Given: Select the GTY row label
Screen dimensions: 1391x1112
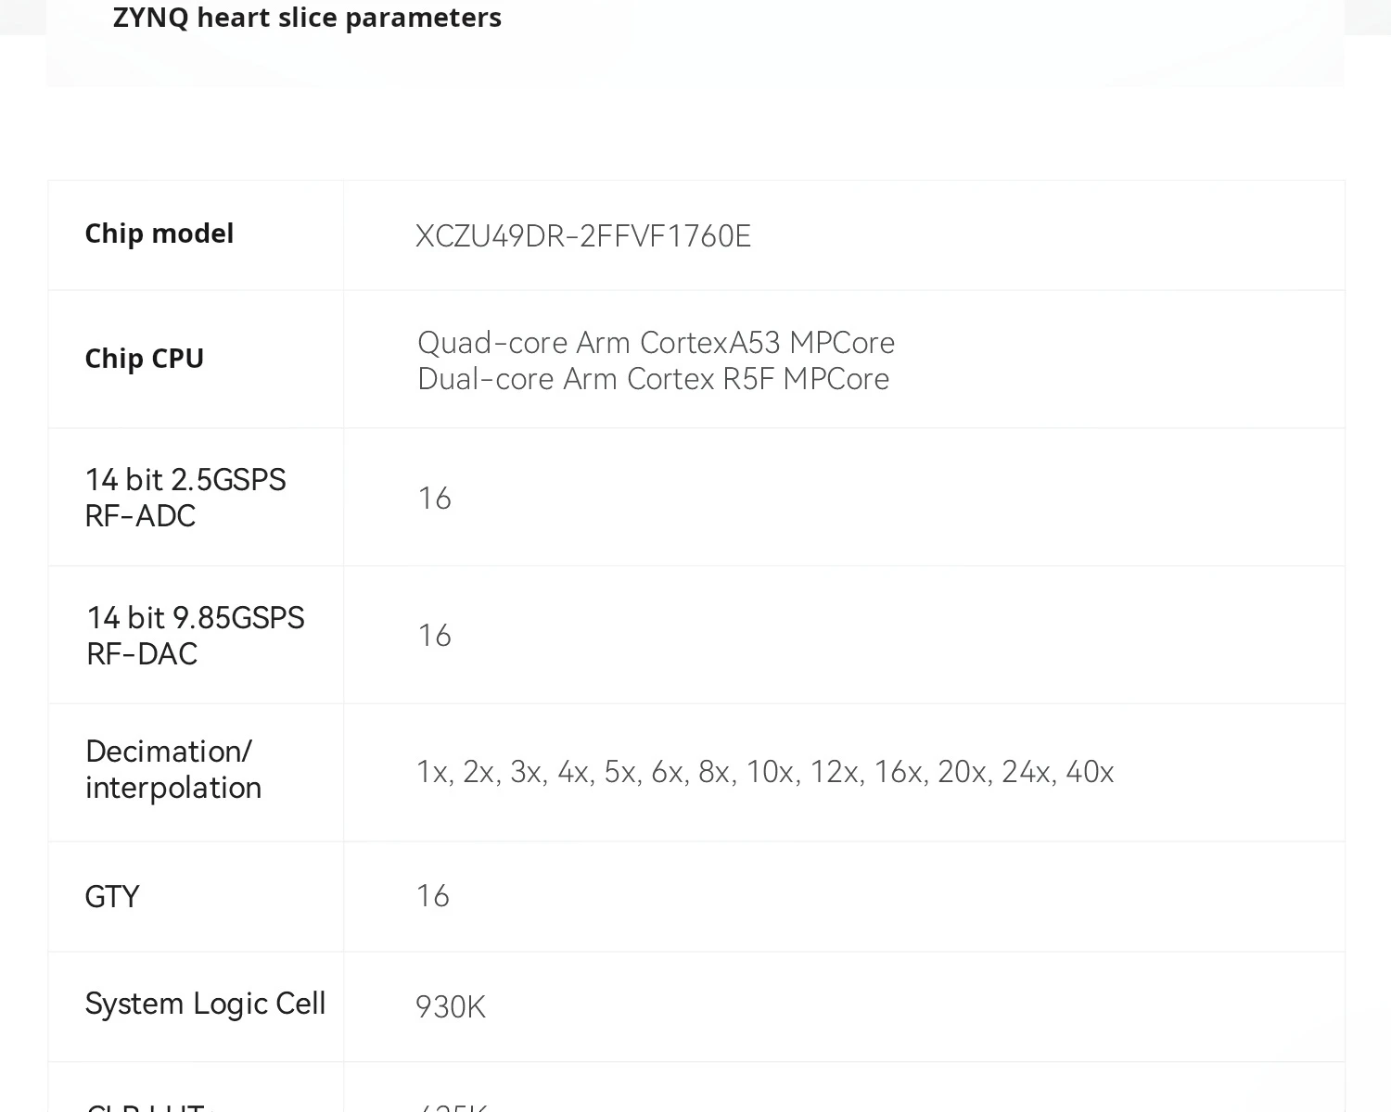Looking at the screenshot, I should pos(111,897).
